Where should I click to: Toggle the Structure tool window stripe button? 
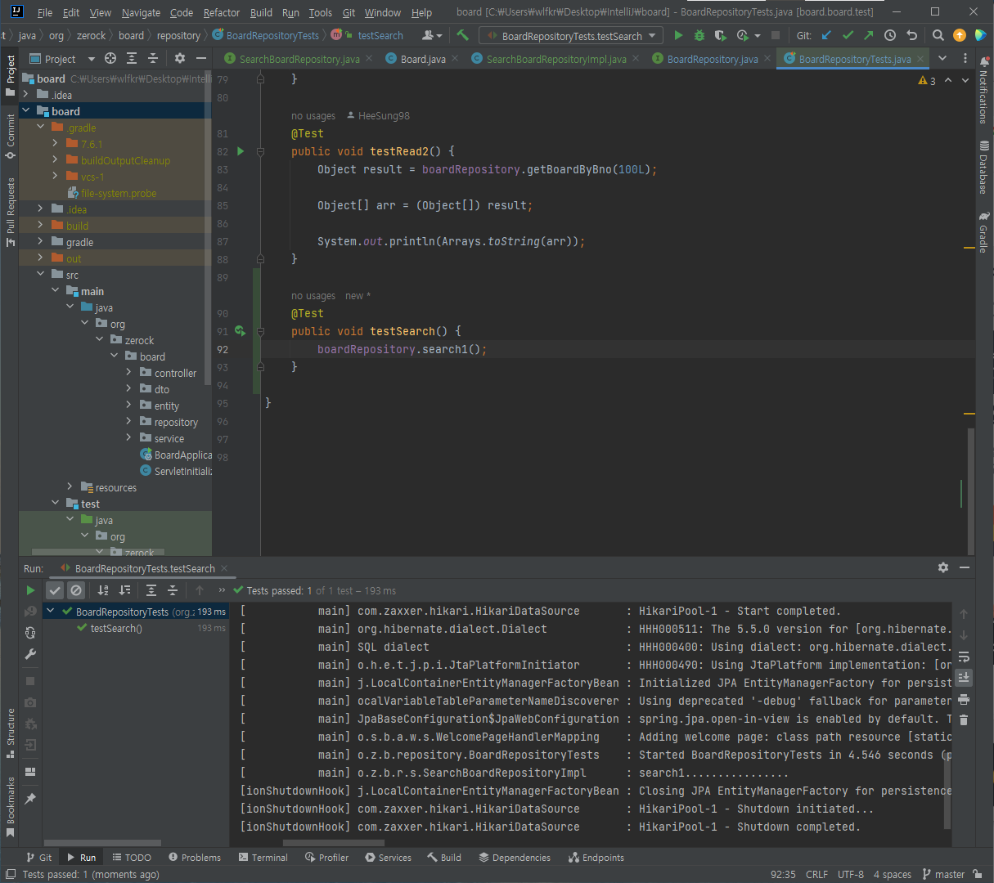tap(10, 733)
